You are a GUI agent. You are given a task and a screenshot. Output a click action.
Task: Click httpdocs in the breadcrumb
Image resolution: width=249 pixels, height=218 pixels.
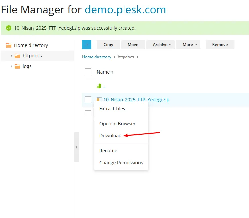click(126, 57)
